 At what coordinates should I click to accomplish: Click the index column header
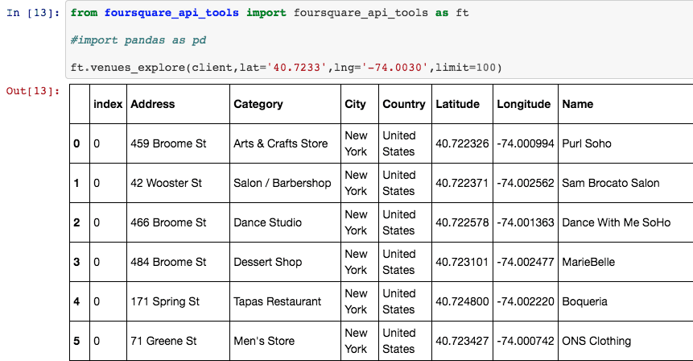(x=108, y=104)
